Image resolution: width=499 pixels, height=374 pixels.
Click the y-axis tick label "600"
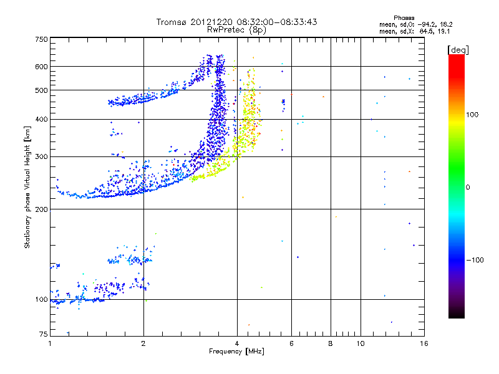[42, 67]
